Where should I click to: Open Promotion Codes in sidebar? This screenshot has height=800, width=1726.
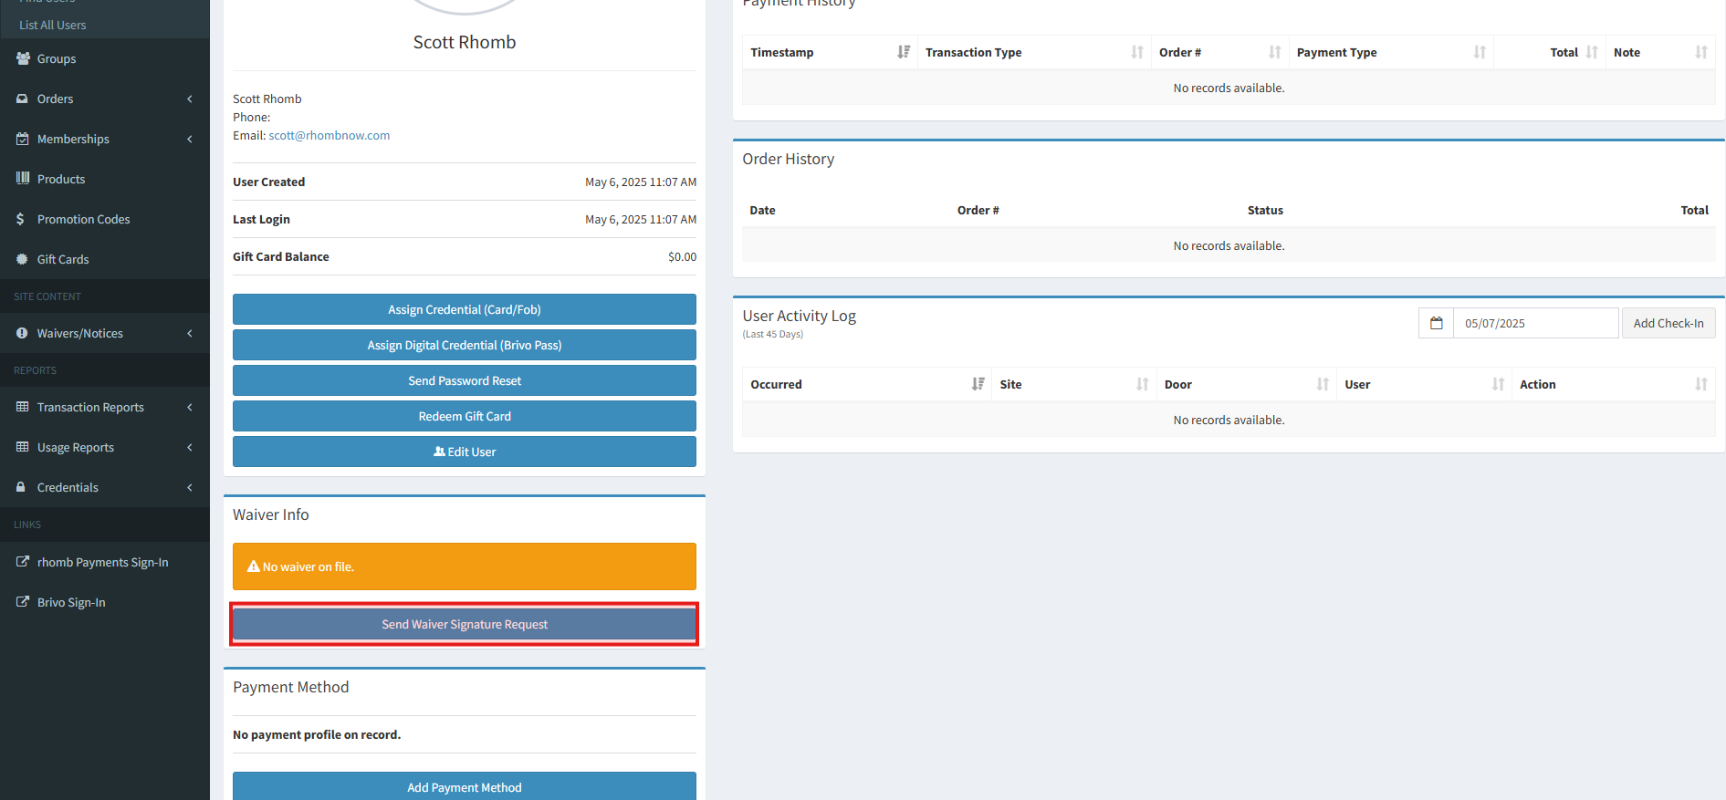click(x=83, y=219)
